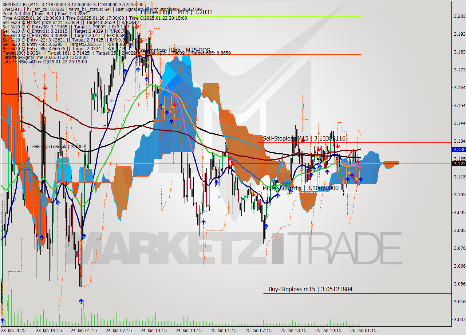The height and width of the screenshot is (335, 466).
Task: Click the LatestSellSignalTime text line
Action: pyautogui.click(x=44, y=62)
